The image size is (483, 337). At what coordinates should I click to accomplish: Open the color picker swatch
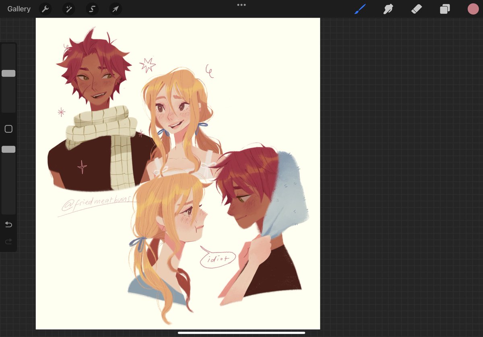(x=473, y=8)
